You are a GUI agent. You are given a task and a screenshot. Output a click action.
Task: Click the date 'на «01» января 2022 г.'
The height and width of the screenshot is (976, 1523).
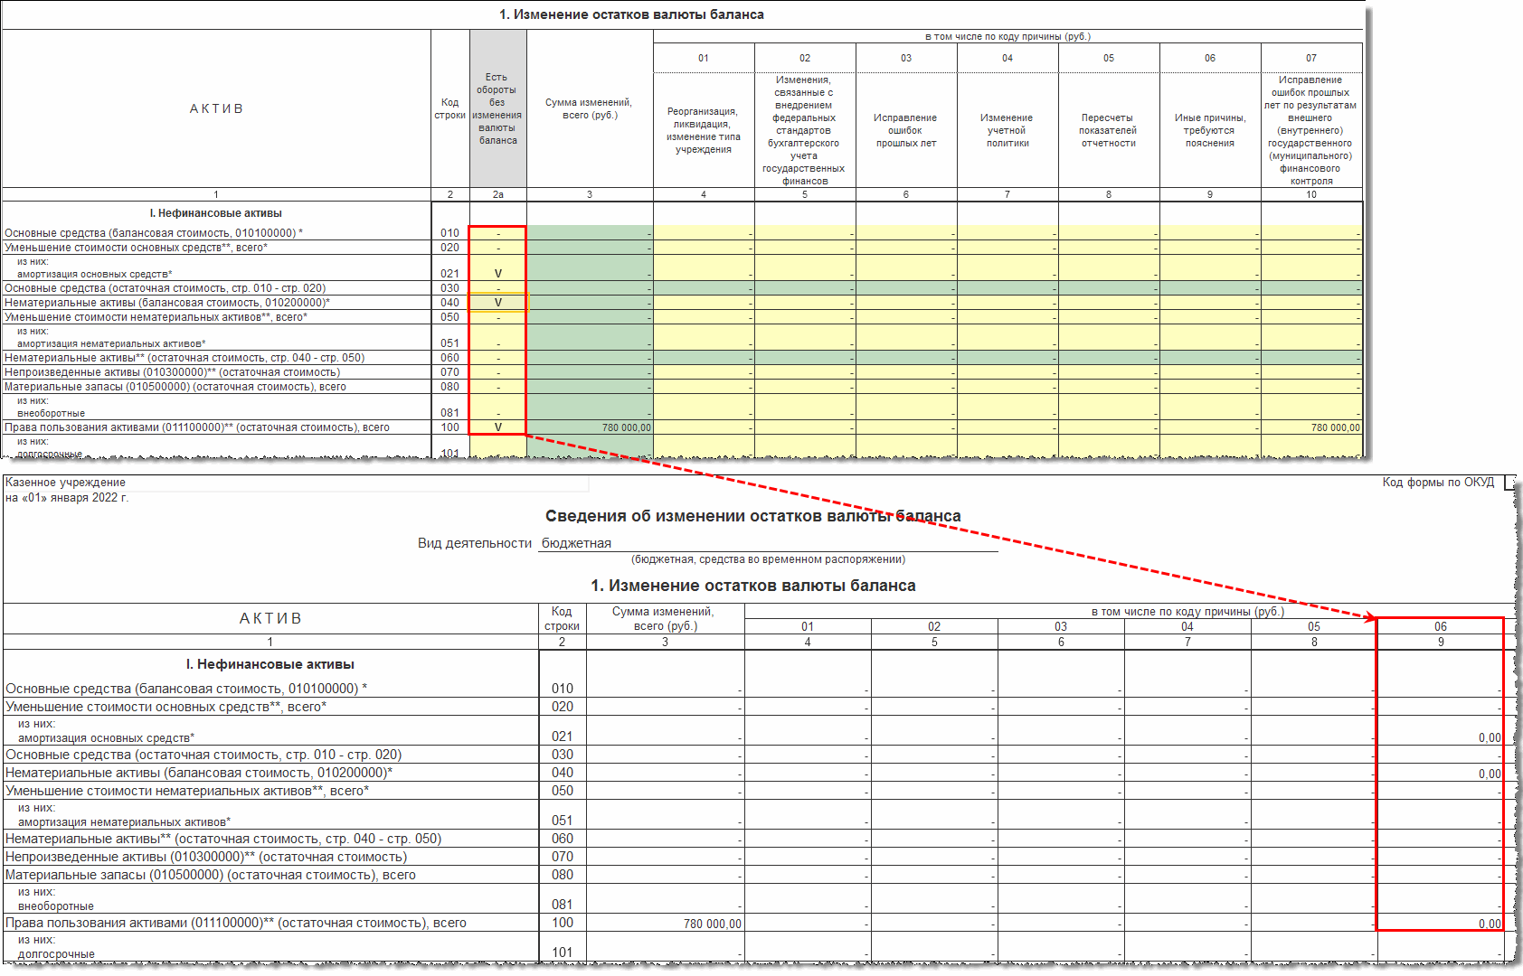(x=67, y=497)
